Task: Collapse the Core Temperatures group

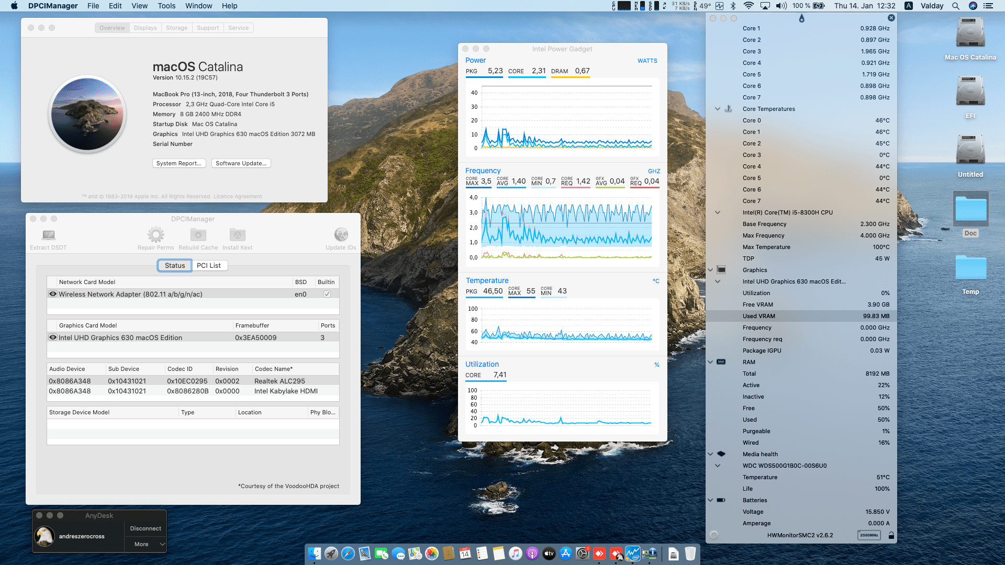Action: click(718, 109)
